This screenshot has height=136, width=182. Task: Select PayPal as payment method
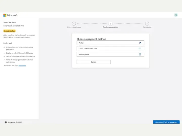pyautogui.click(x=110, y=43)
